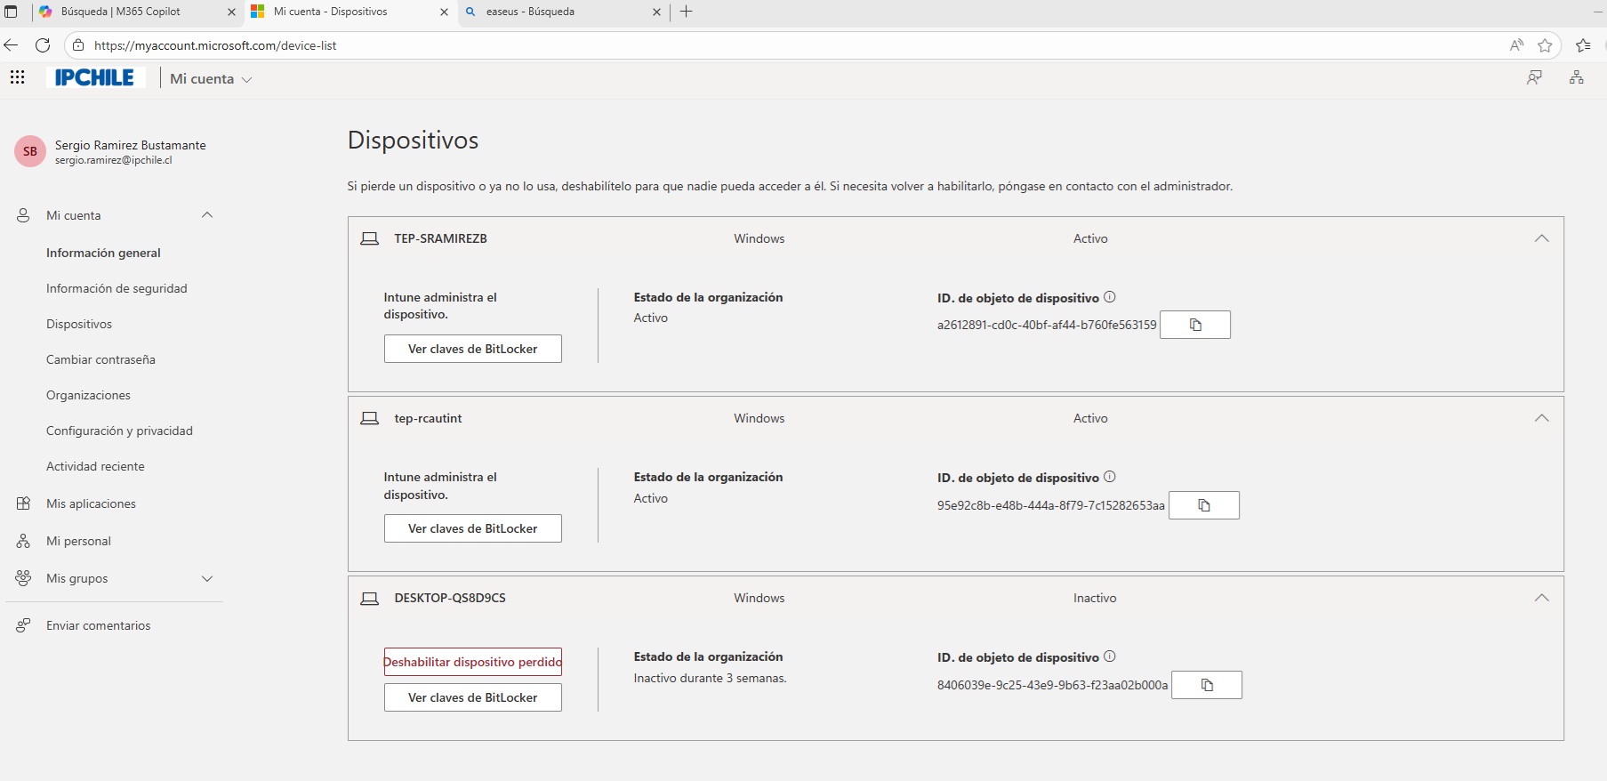Viewport: 1607px width, 781px height.
Task: Click the laptop icon of TEP-SRAMIREZB
Action: [x=369, y=238]
